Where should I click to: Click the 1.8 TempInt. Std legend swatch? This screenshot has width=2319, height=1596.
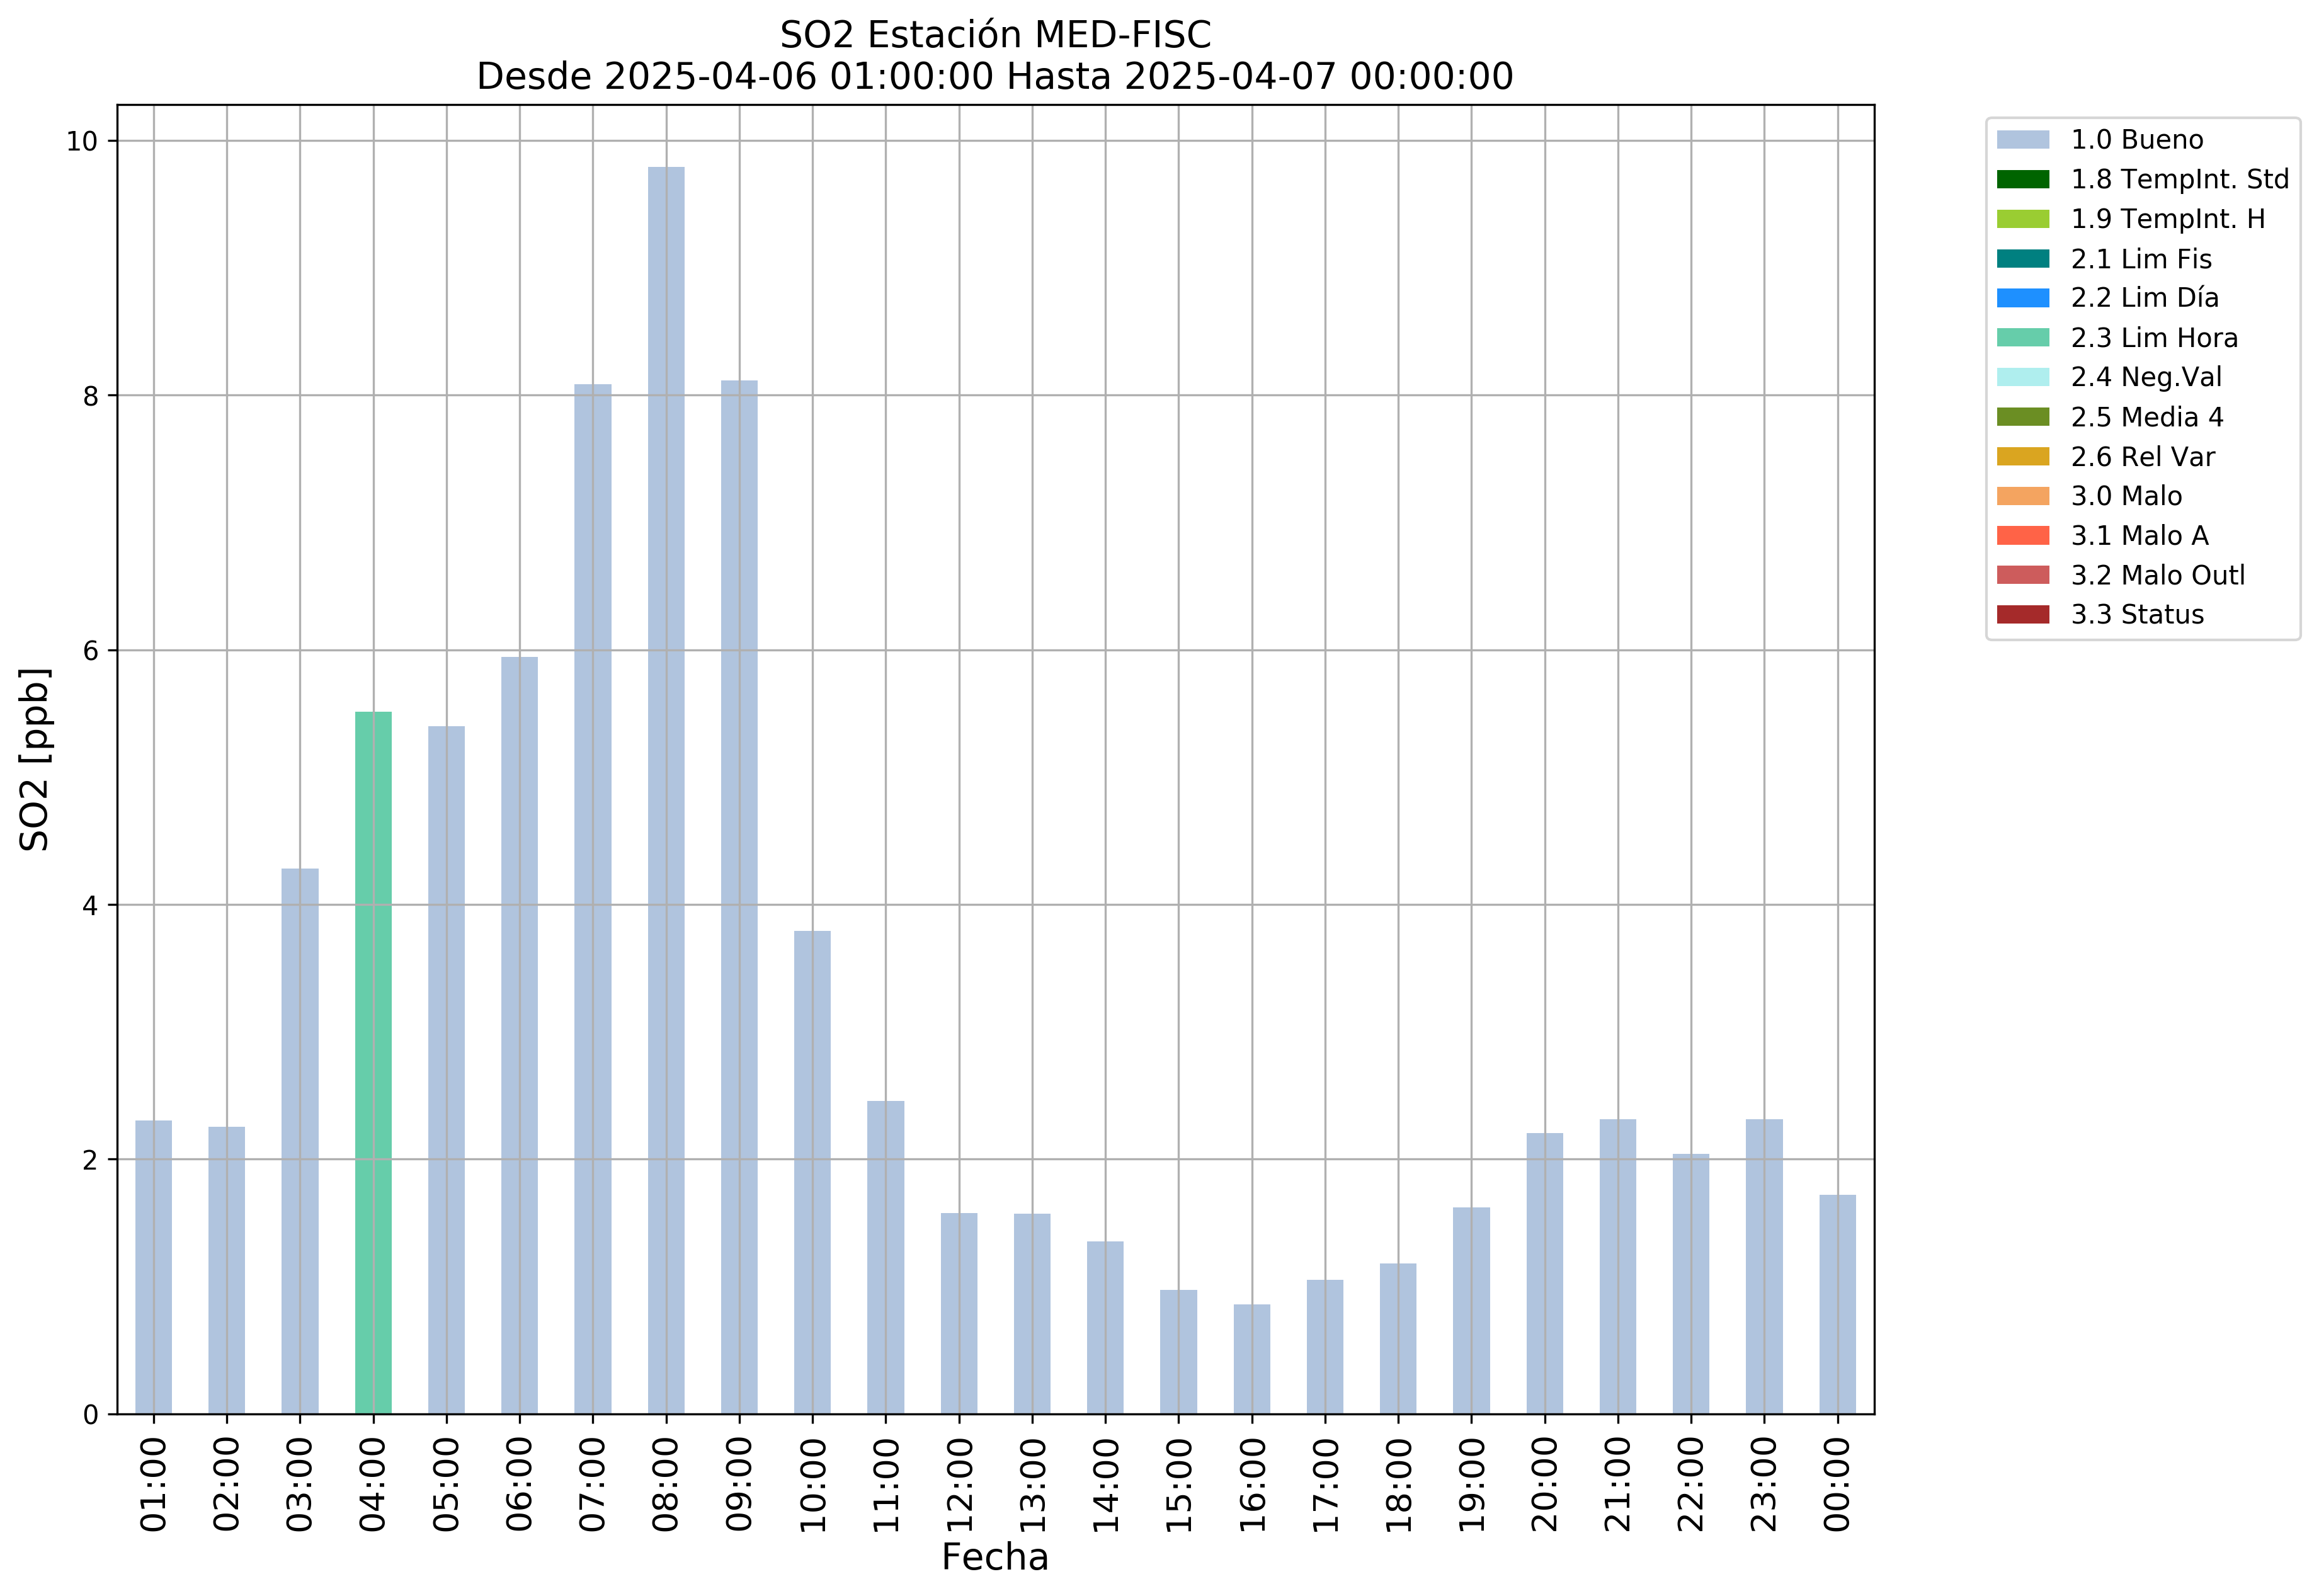tap(2022, 180)
